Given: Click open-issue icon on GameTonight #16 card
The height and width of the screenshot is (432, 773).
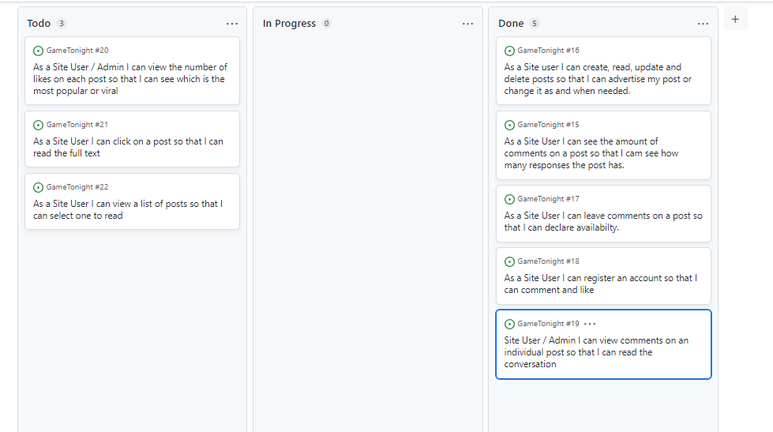Looking at the screenshot, I should point(509,51).
